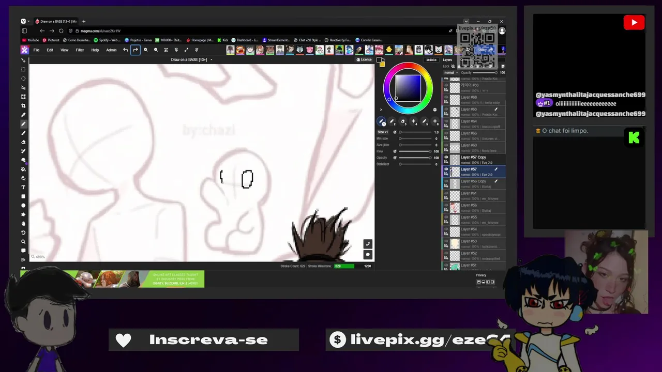662x372 pixels.
Task: Toggle visibility of Layer #55
Action: pos(446,218)
